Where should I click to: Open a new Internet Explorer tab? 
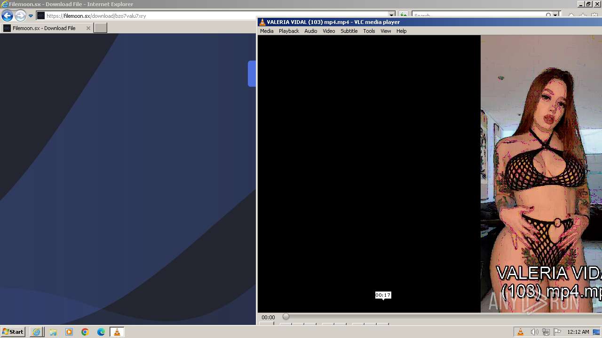(101, 28)
